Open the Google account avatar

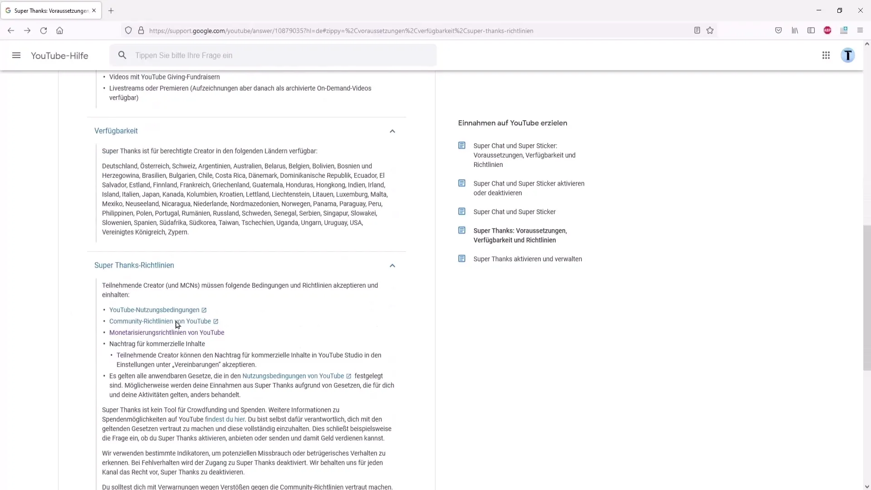click(848, 55)
